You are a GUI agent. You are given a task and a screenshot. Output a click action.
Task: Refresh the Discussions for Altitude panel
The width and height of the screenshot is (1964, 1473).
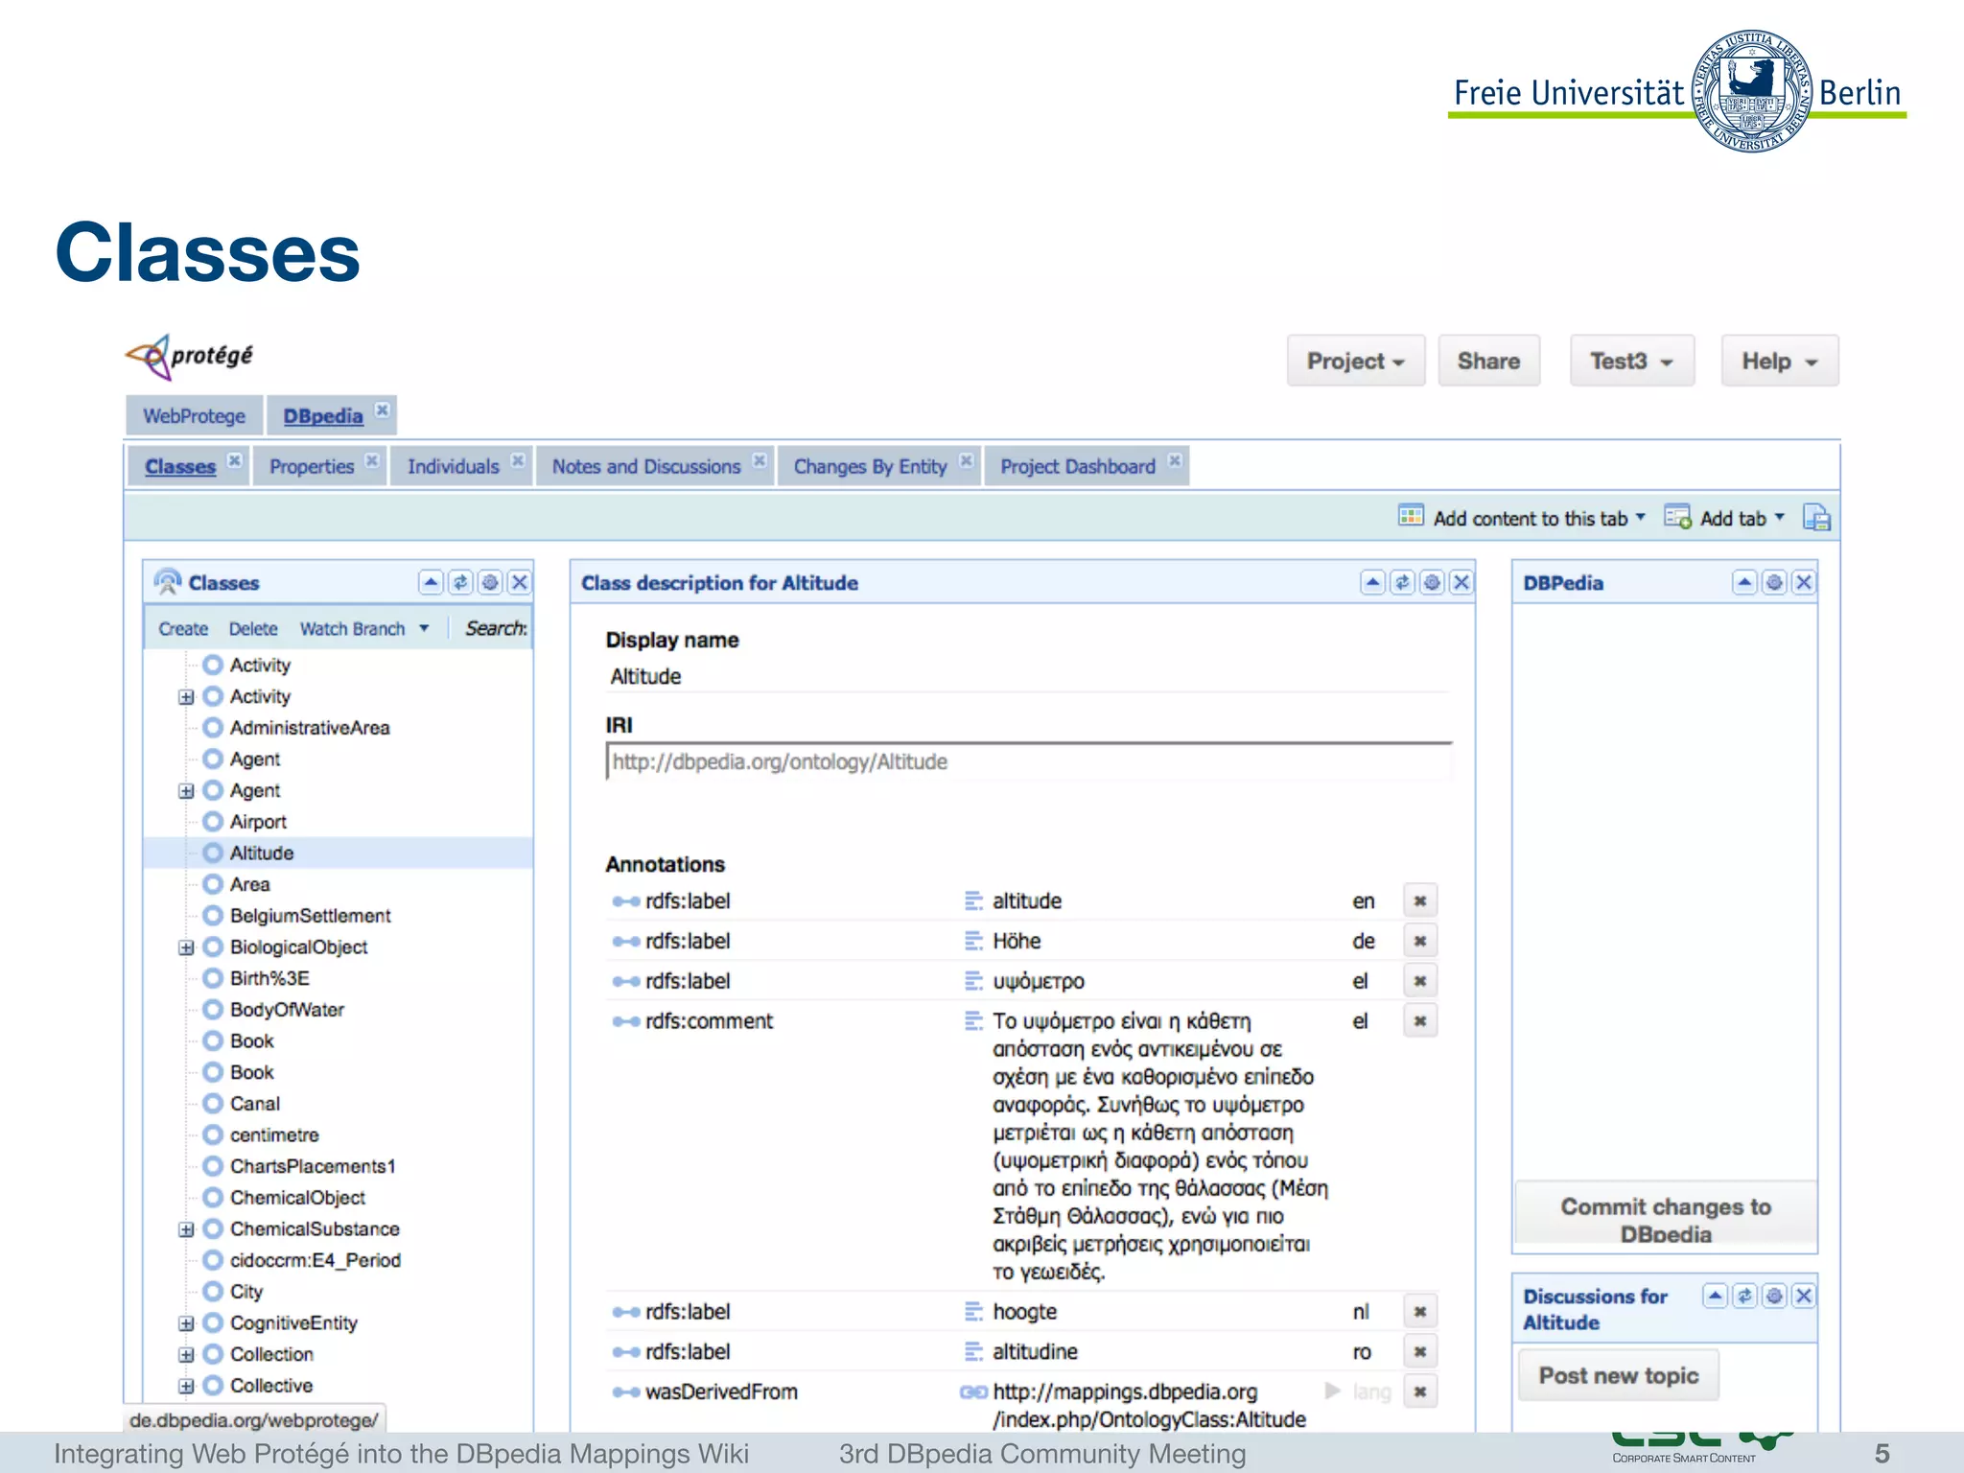click(x=1744, y=1296)
